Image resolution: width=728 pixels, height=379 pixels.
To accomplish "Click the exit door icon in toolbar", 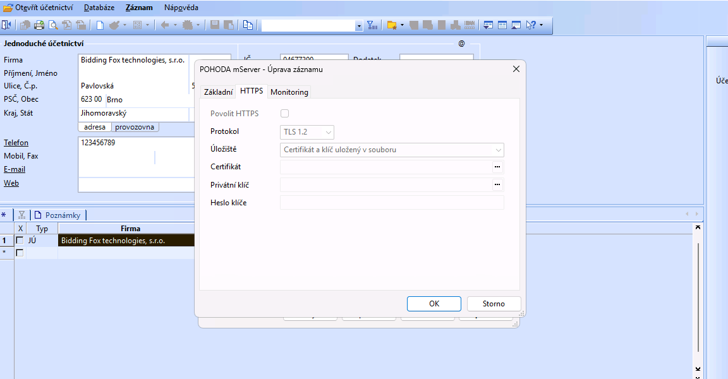I will point(6,25).
